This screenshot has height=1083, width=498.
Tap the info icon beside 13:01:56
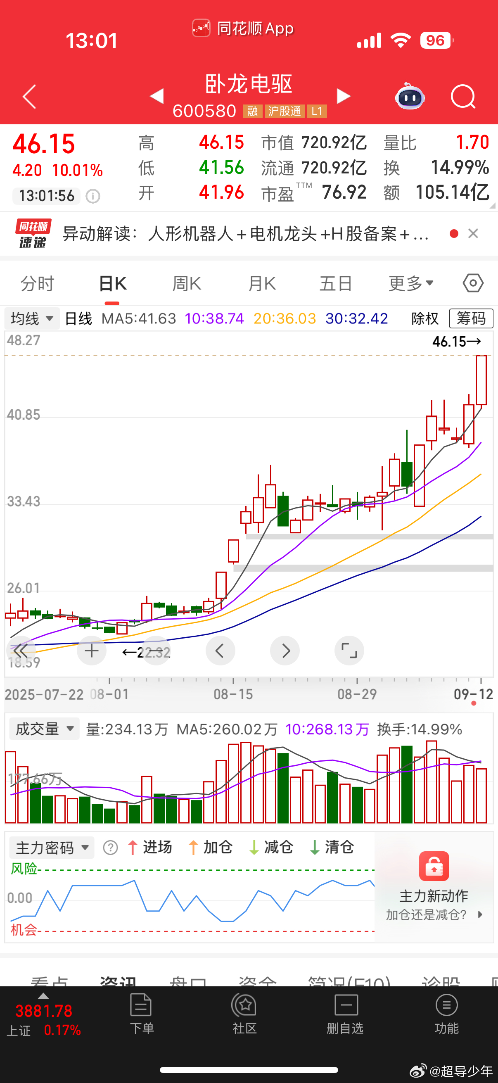pyautogui.click(x=93, y=196)
